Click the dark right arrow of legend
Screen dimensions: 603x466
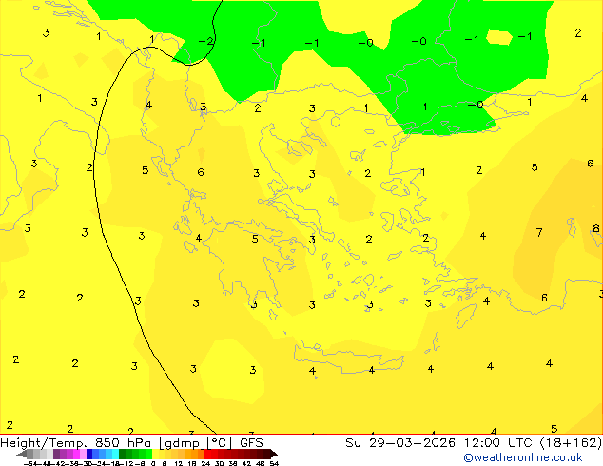pos(274,454)
